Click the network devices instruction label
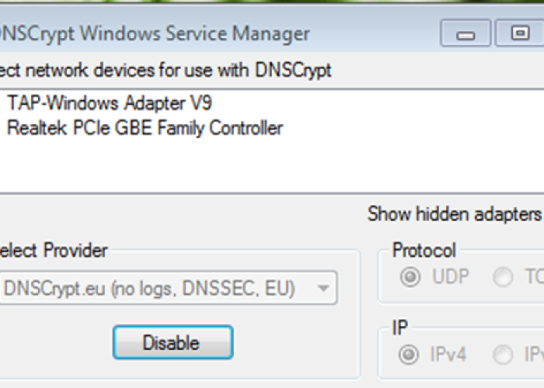The height and width of the screenshot is (388, 544). coord(165,71)
